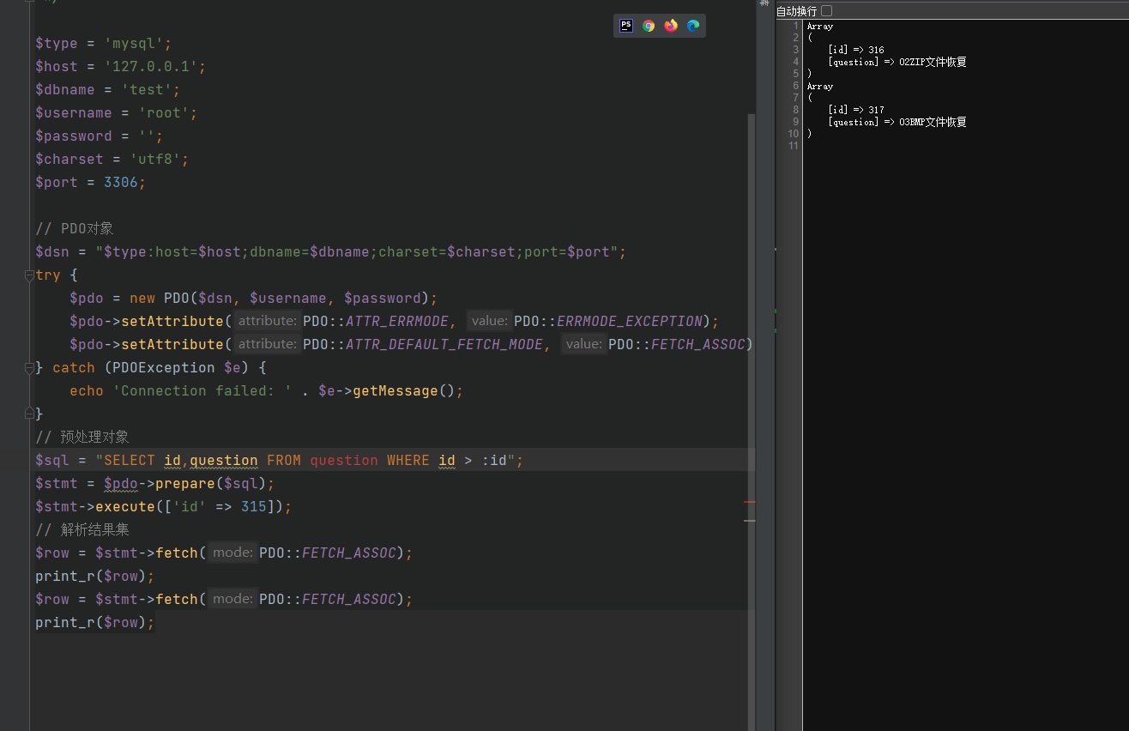Collapse the try block fold marker
Image resolution: width=1129 pixels, height=731 pixels.
[x=28, y=275]
